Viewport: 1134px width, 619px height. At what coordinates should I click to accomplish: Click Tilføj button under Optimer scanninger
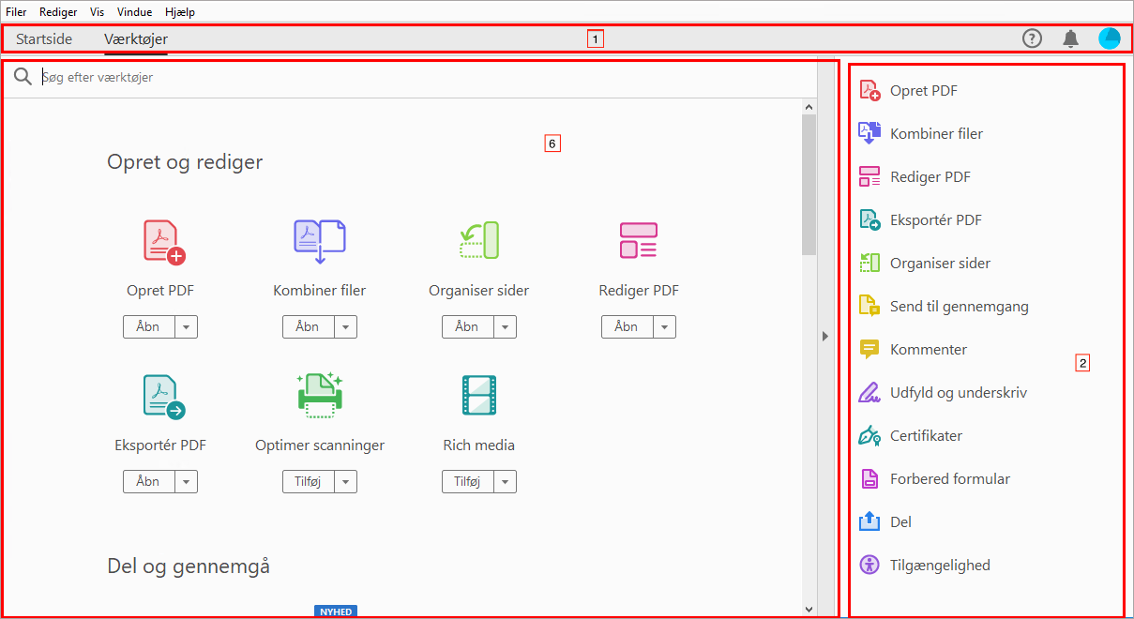[308, 481]
